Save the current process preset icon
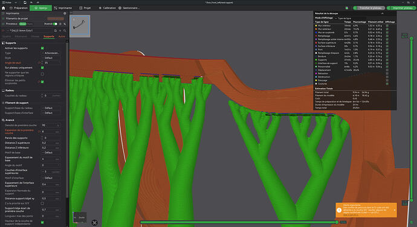This screenshot has width=417, height=227. 56,31
